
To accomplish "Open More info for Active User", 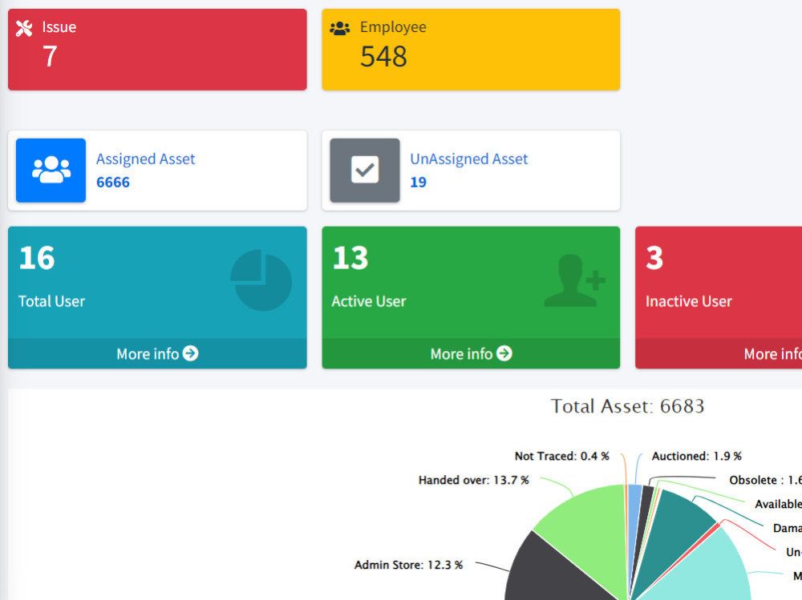I will (x=471, y=353).
